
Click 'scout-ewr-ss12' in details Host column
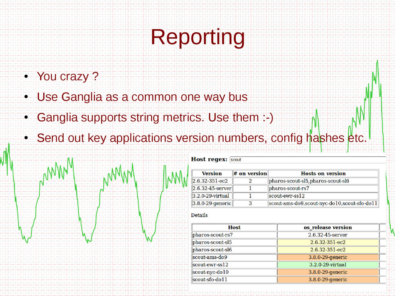pos(234,265)
